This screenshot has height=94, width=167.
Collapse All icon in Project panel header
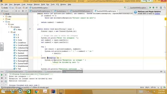pos(19,11)
